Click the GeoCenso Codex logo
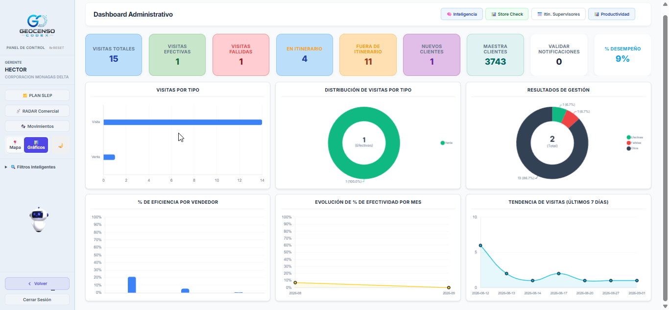The image size is (669, 310). (x=37, y=25)
